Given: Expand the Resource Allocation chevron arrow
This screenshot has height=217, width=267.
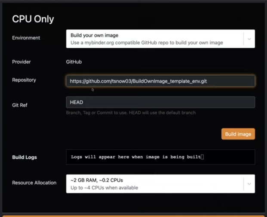Looking at the screenshot, I should [249, 184].
